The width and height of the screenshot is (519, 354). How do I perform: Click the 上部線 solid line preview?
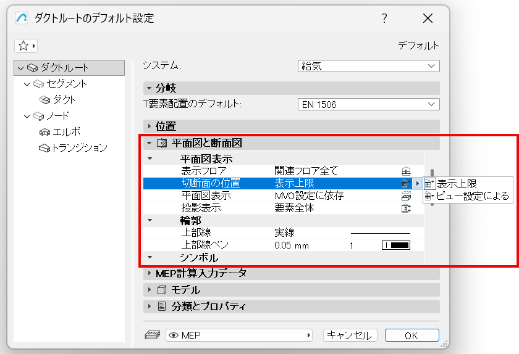click(381, 233)
